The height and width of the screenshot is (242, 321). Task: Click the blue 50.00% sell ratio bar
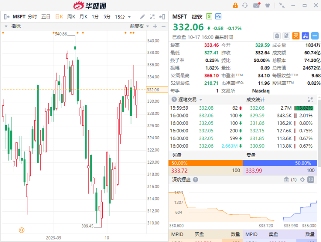coord(280,163)
